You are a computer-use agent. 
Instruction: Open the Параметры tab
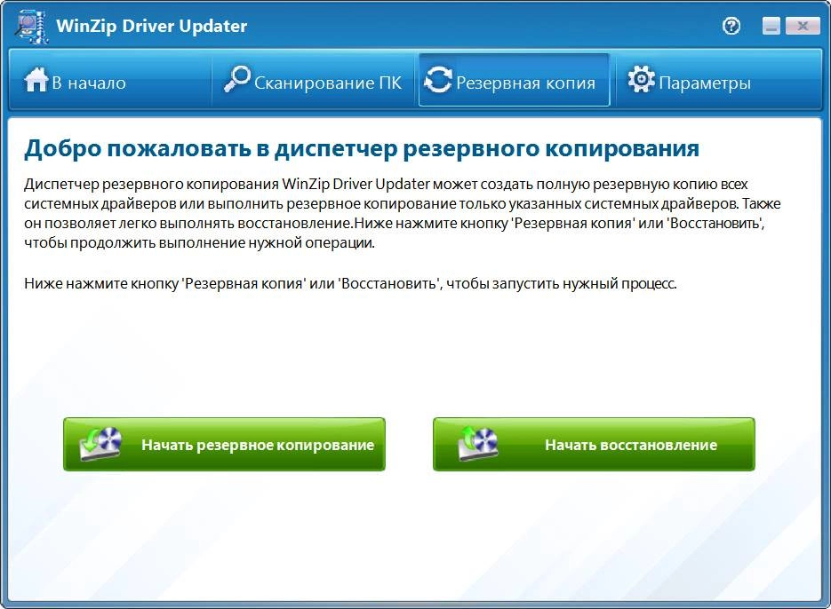(718, 80)
